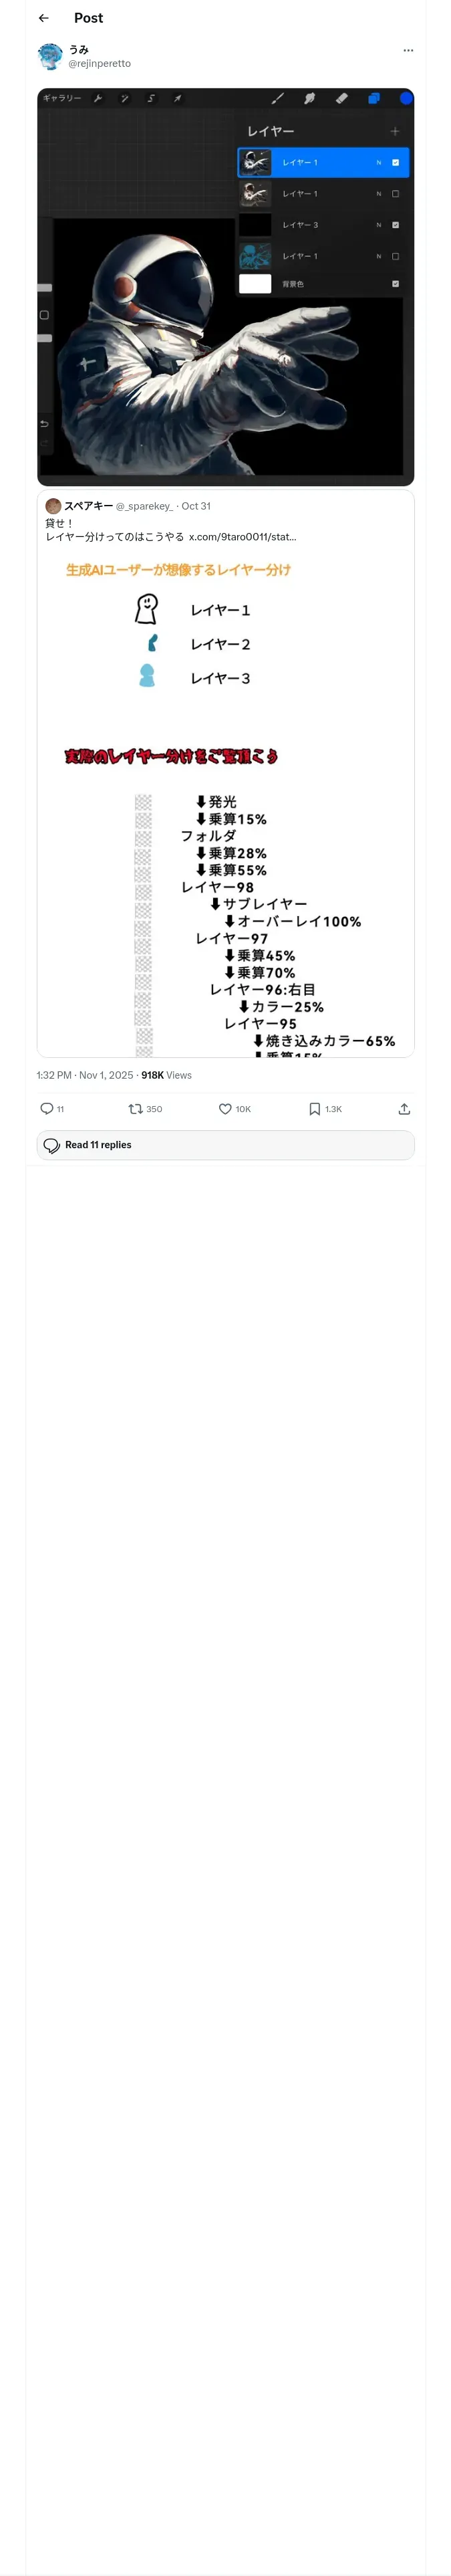This screenshot has width=451, height=2576.
Task: Open the @rejinperetto profile handle
Action: [99, 64]
